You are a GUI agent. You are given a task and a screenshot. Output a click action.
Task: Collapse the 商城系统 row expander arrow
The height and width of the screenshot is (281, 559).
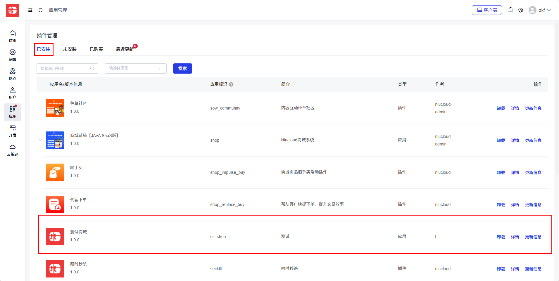click(41, 140)
